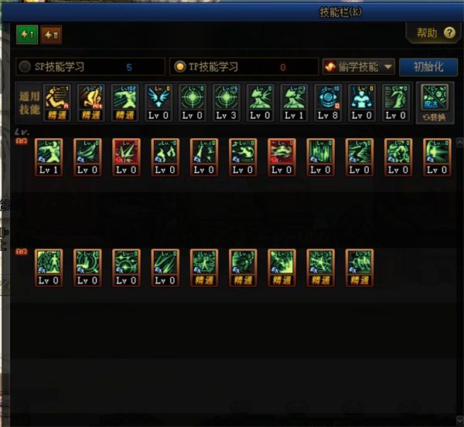Select the TP技能学习 radio button
This screenshot has height=427, width=464.
click(x=179, y=66)
